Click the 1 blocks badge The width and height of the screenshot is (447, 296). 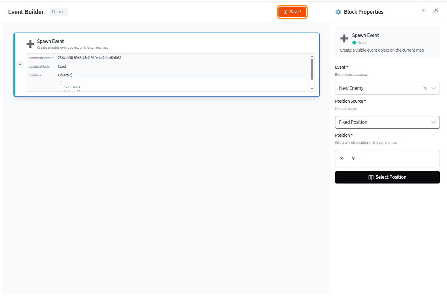click(x=58, y=12)
